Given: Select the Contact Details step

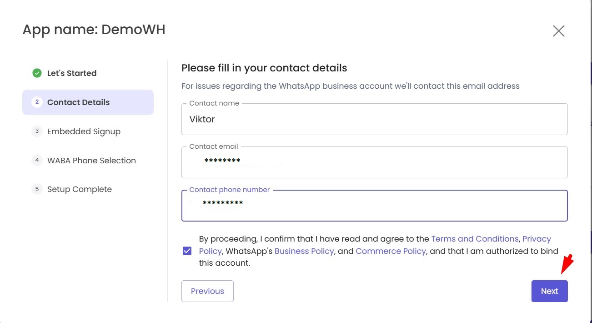Looking at the screenshot, I should (78, 102).
